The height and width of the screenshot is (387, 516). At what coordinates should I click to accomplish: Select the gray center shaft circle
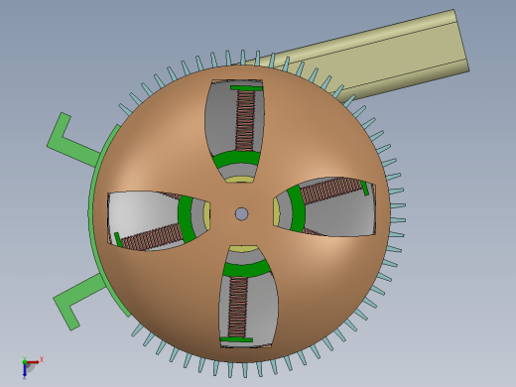click(241, 213)
